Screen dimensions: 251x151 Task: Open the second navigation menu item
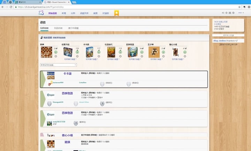coord(64,13)
